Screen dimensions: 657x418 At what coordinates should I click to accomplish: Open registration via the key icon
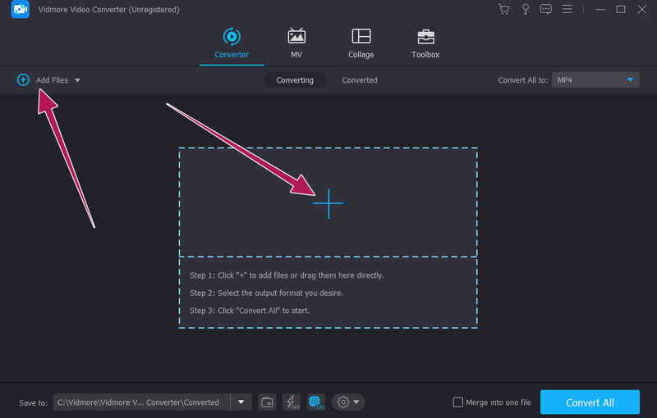coord(525,10)
